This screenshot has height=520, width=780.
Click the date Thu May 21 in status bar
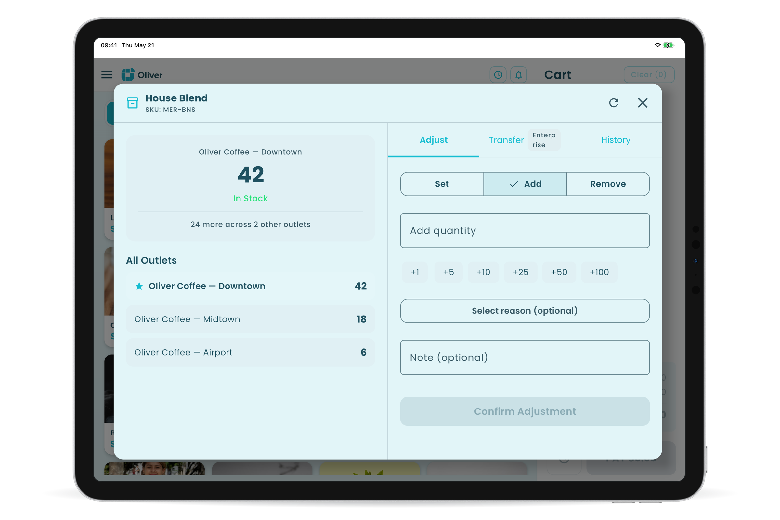[138, 45]
